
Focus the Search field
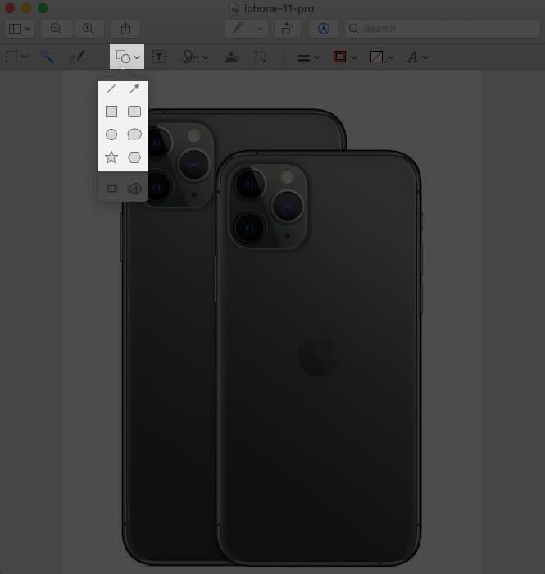443,29
